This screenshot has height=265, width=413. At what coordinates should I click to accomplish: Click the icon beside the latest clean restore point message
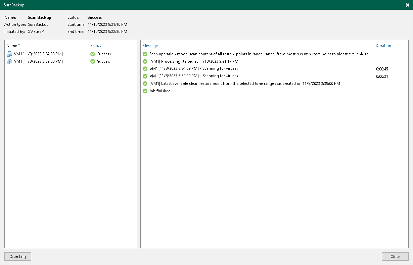click(145, 83)
